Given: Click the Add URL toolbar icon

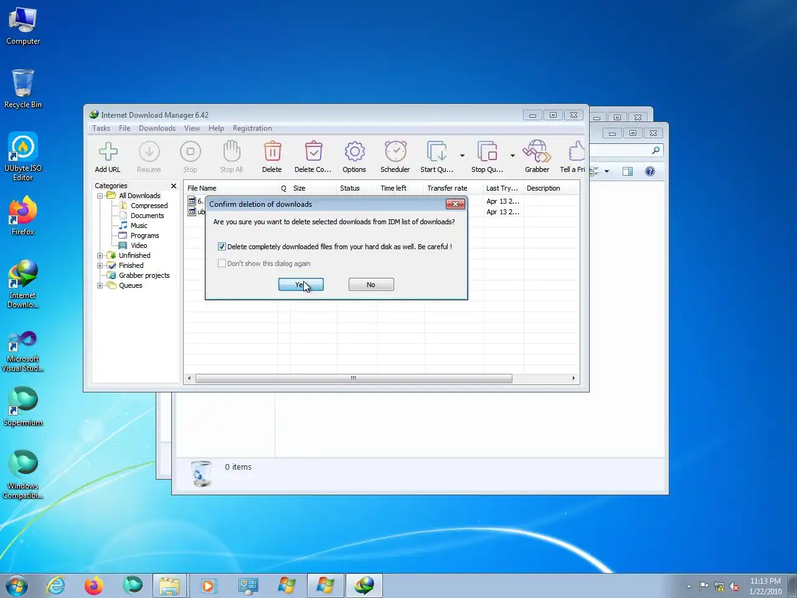Looking at the screenshot, I should pos(108,151).
